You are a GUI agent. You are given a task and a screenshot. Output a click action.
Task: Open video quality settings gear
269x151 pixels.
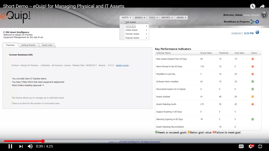[x=251, y=146]
